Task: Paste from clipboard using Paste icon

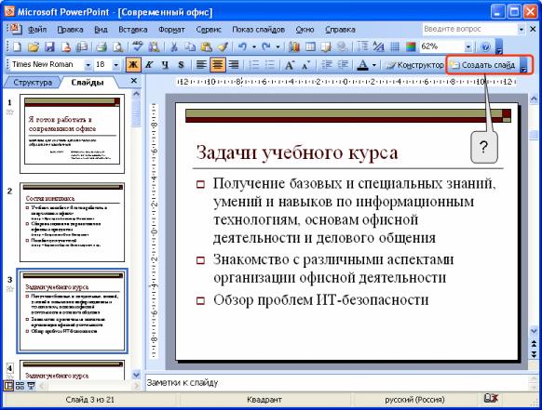Action: (207, 46)
